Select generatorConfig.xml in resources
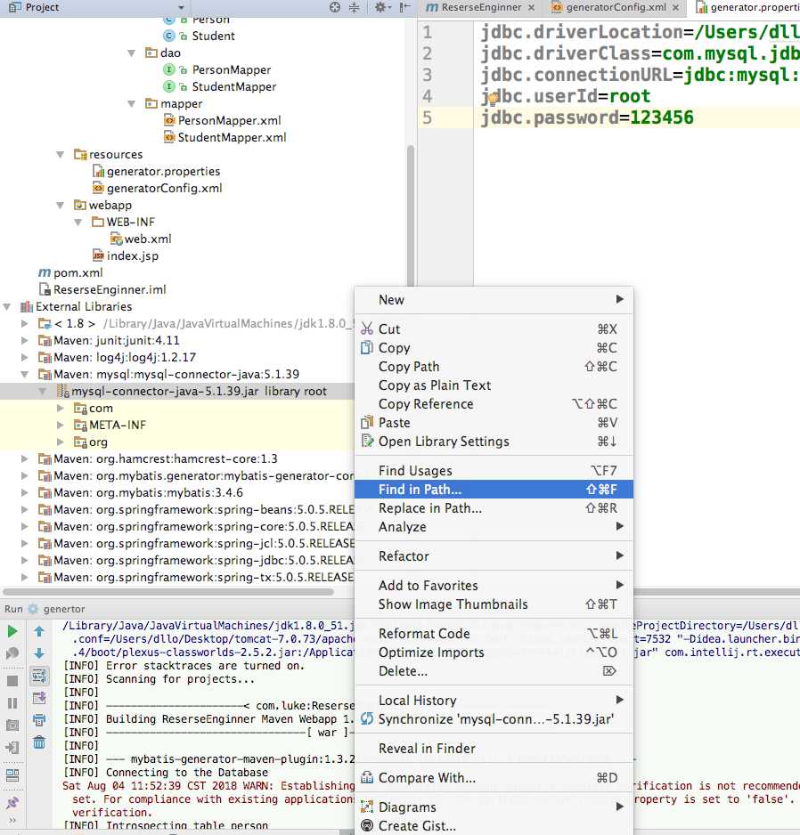The width and height of the screenshot is (800, 835). (164, 188)
